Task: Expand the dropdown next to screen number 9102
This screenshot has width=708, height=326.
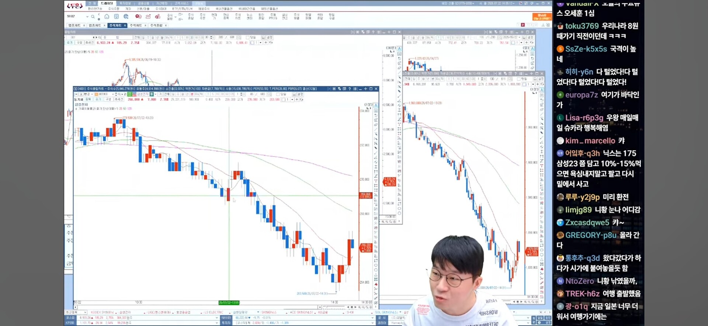Action: (x=87, y=17)
